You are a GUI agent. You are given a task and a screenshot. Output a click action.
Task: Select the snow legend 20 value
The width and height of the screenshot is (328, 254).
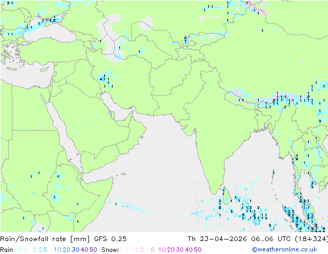(171, 250)
